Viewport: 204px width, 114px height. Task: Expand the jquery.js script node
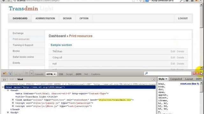coord(13,103)
